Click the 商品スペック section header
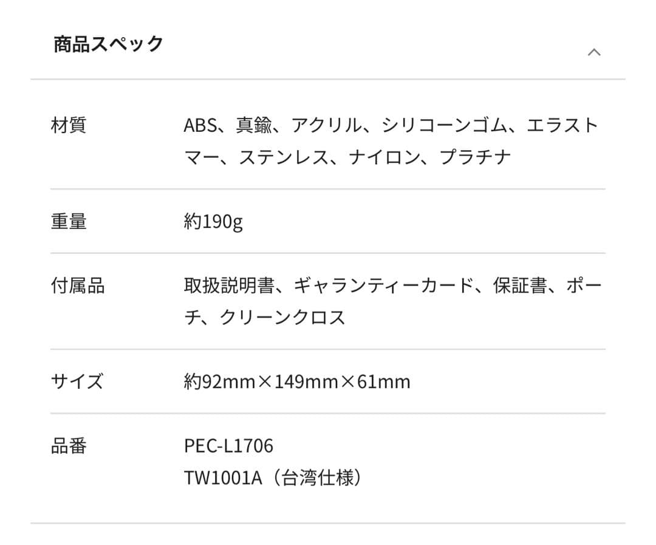Viewport: 656px width, 545px height. (x=107, y=43)
